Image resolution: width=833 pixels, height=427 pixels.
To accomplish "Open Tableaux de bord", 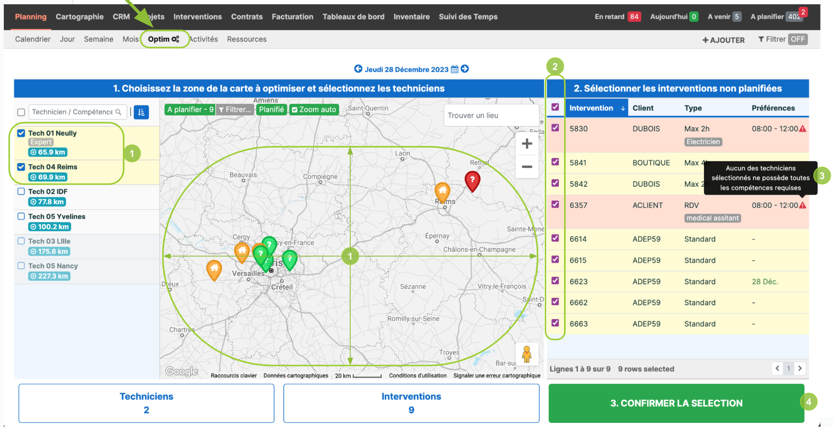I will pos(353,17).
